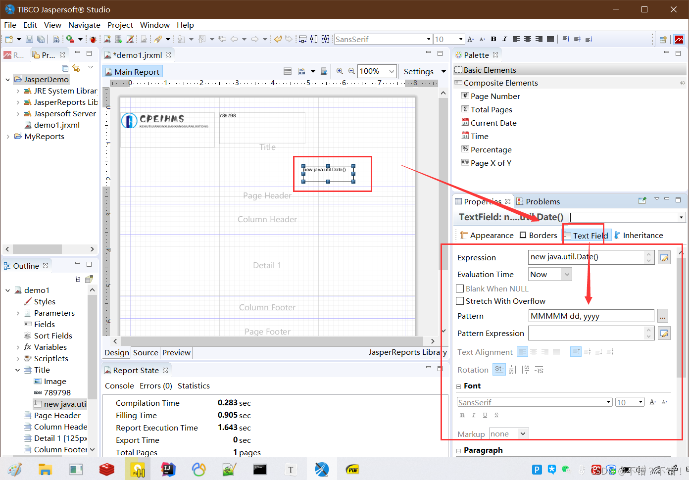
Task: Select the no-rotation St- toggle
Action: pos(499,369)
